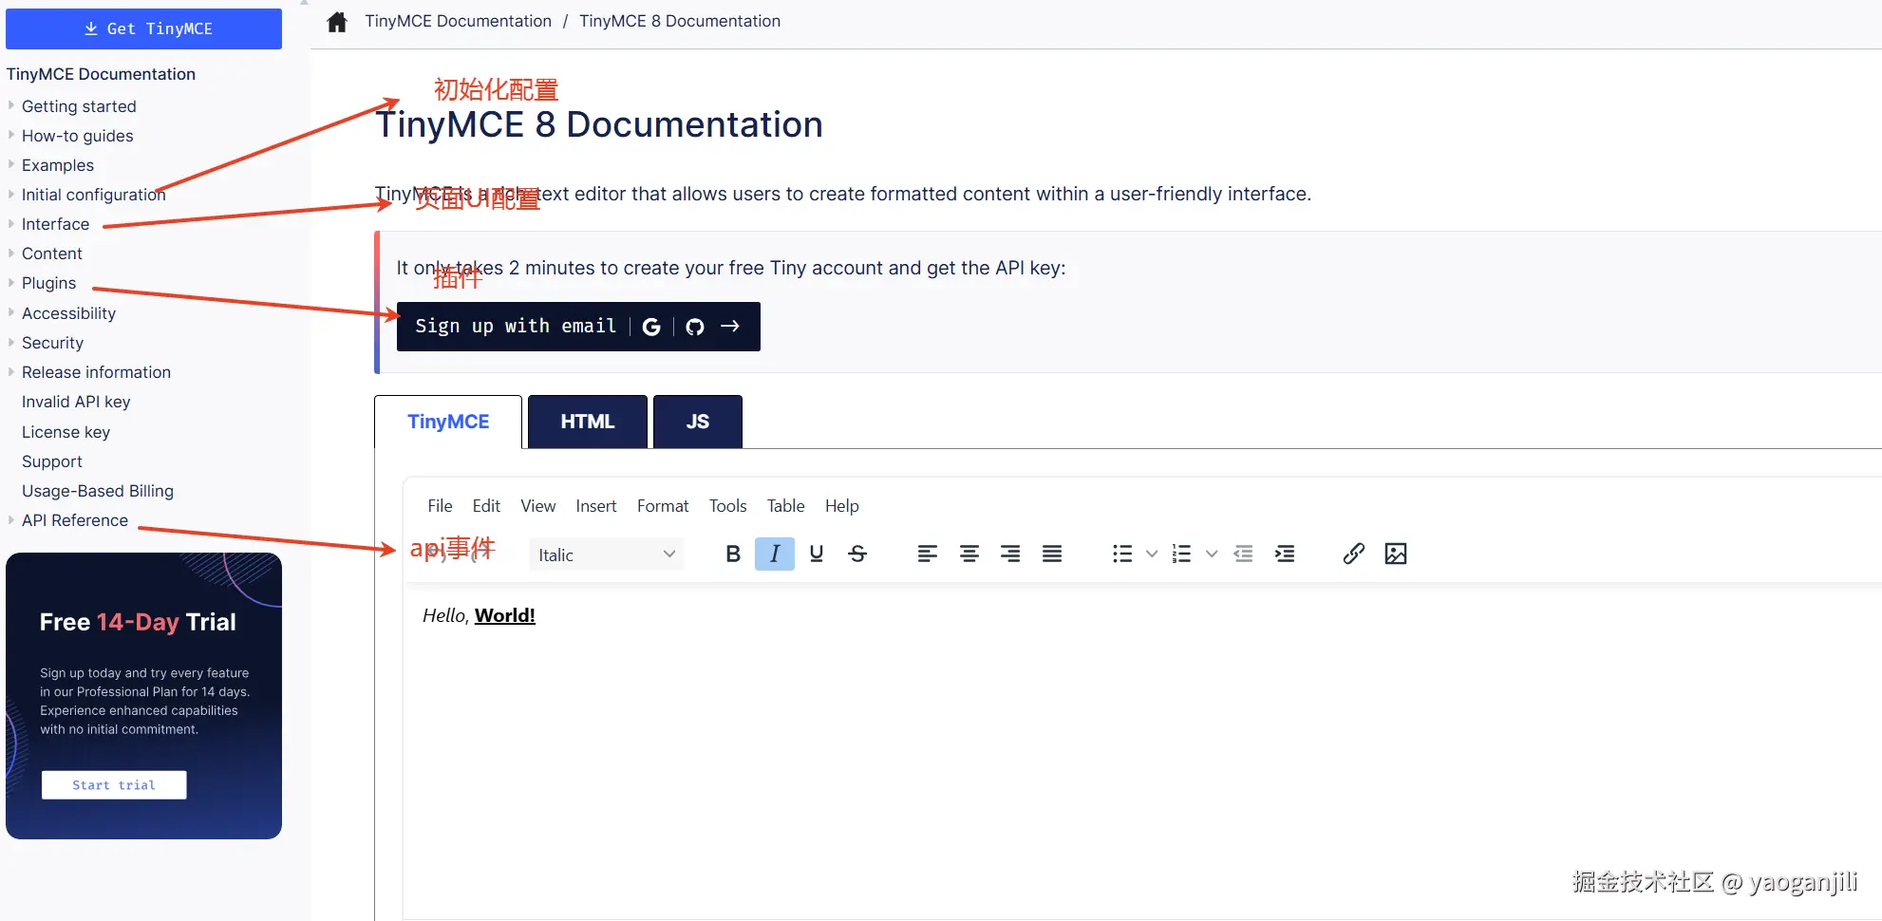
Task: Insert a link using chain icon
Action: pos(1354,554)
